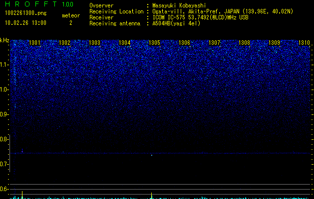Click the Ovserver label
Screen dimensions: 314x199
(x=101, y=5)
